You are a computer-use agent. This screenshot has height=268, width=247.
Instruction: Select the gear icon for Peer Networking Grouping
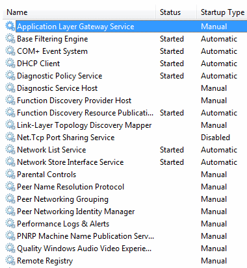pyautogui.click(x=10, y=199)
